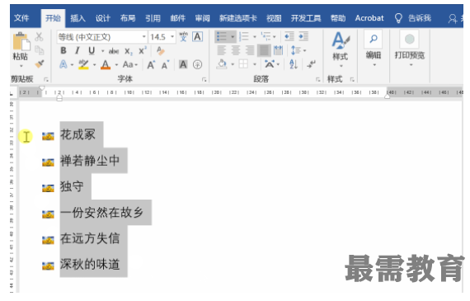The width and height of the screenshot is (470, 301).
Task: Switch to the References (引用) tab
Action: [153, 18]
